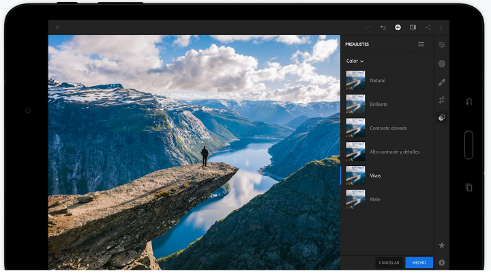This screenshot has height=273, width=491.
Task: Confirm with the Hecho button
Action: (x=419, y=263)
